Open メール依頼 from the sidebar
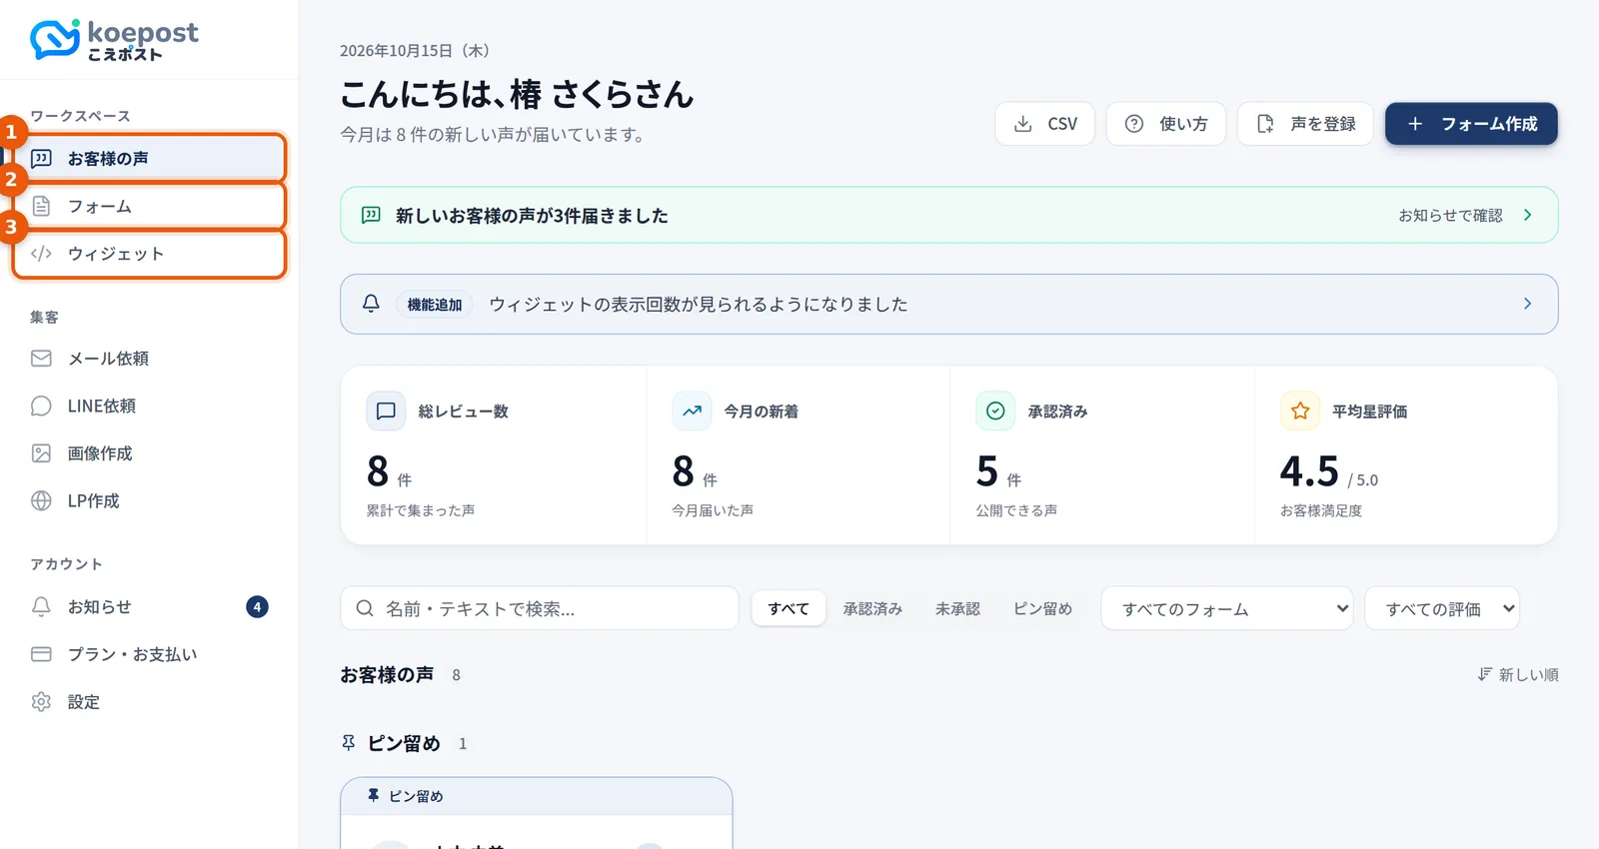 (x=149, y=358)
